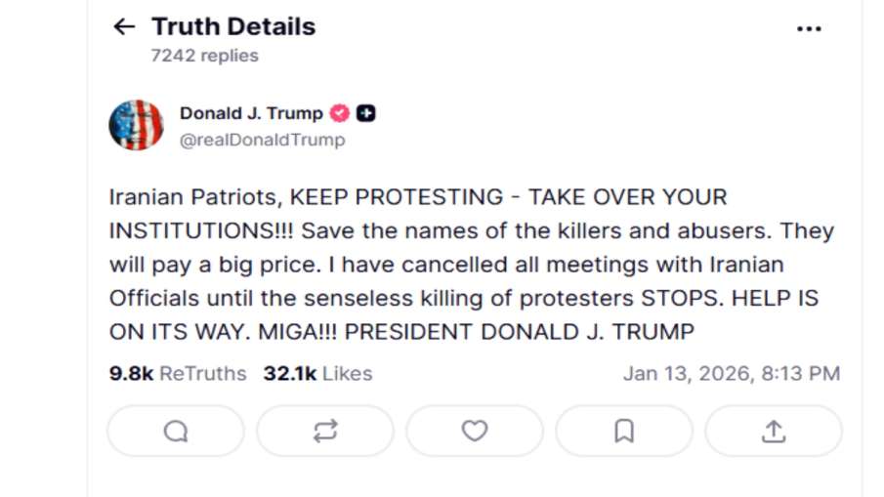This screenshot has height=497, width=884.
Task: Click Donald J. Trump's profile avatar
Action: (136, 125)
